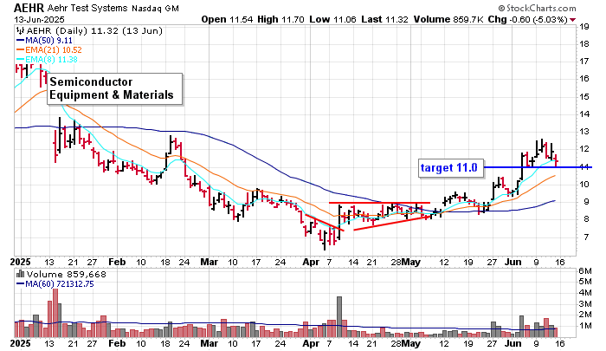
Task: Click the red horizontal resistance line at 9
Action: click(379, 203)
